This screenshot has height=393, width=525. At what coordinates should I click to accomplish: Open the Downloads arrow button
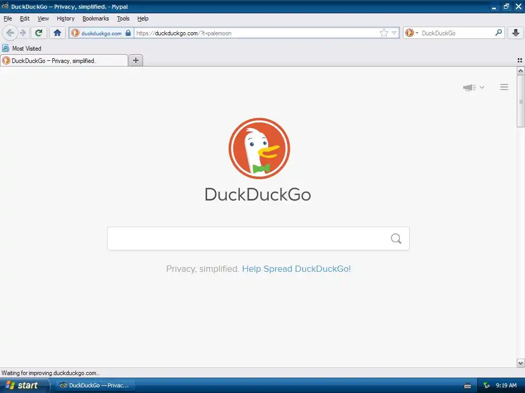coord(516,33)
